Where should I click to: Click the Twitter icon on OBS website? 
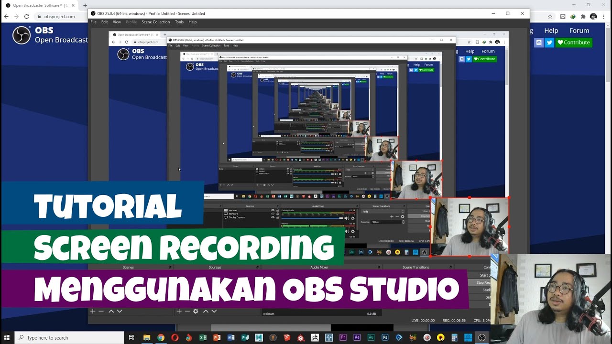pos(549,43)
